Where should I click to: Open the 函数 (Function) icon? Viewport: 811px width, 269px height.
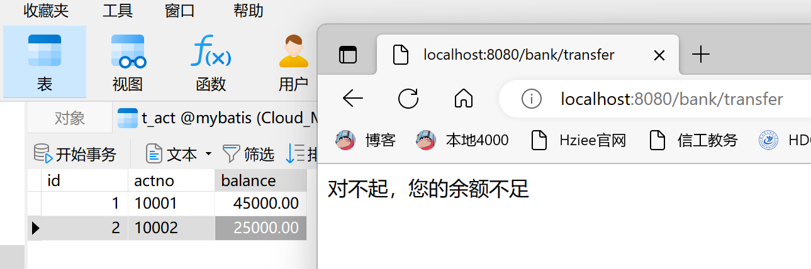211,62
